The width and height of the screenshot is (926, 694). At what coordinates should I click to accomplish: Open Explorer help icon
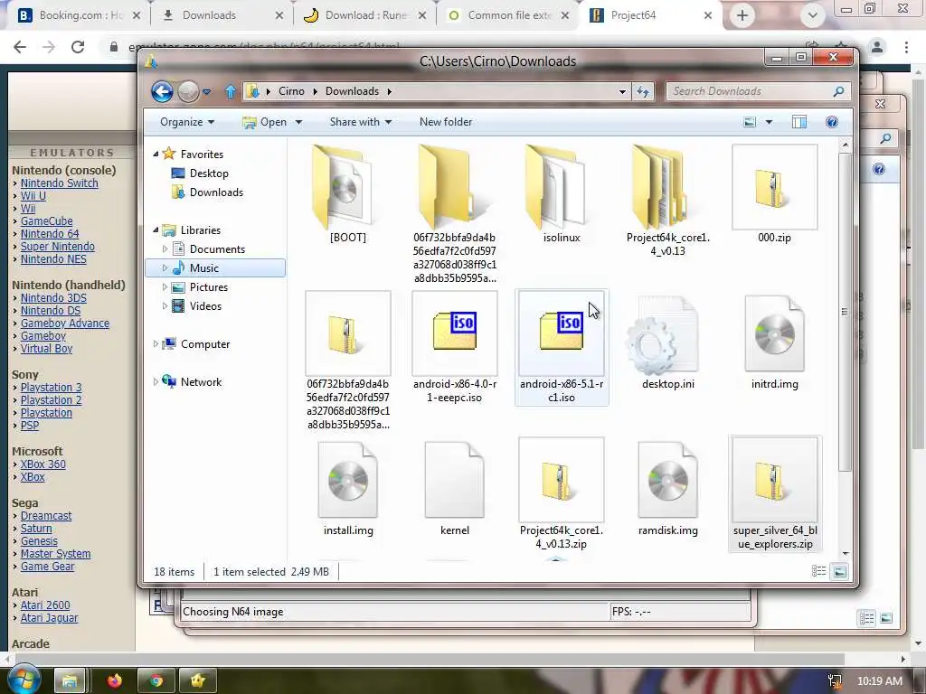pyautogui.click(x=832, y=122)
